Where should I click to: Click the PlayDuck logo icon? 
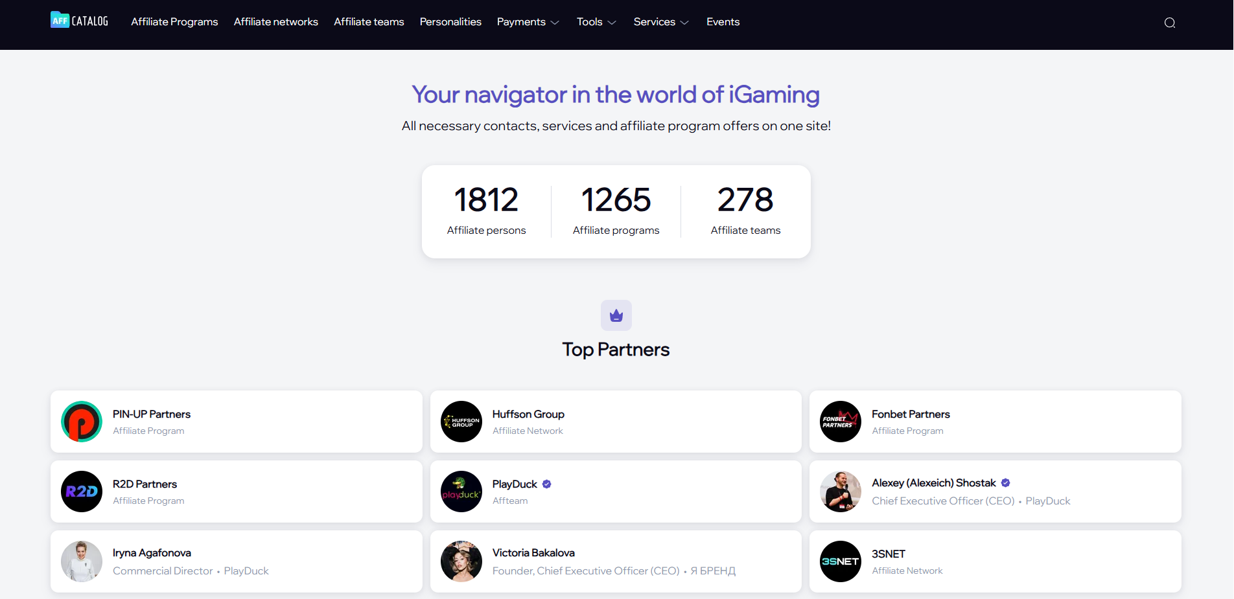461,492
